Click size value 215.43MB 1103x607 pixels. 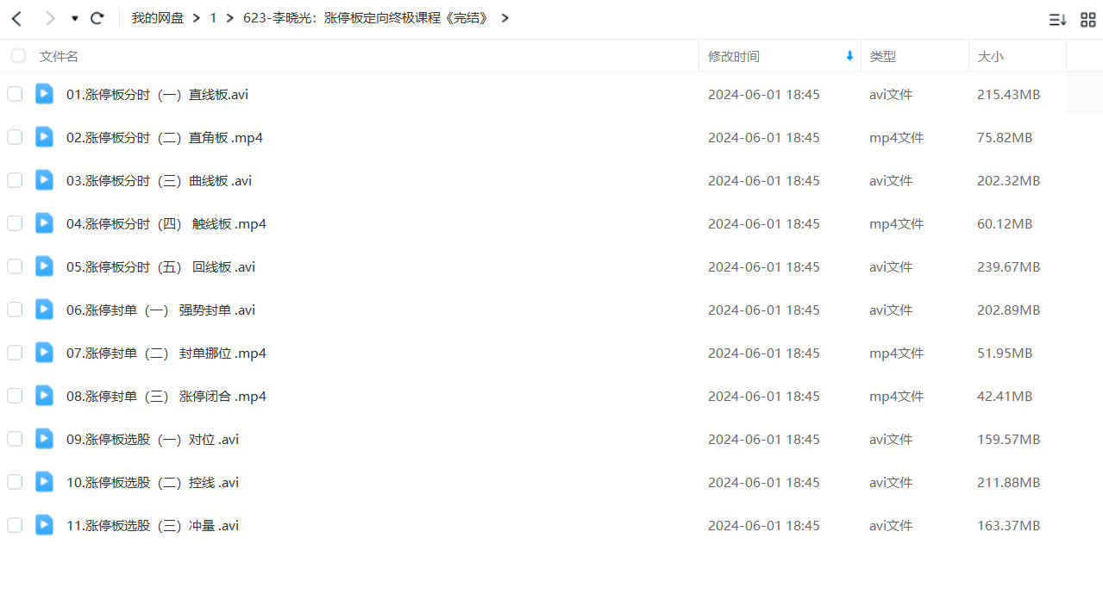(1008, 94)
